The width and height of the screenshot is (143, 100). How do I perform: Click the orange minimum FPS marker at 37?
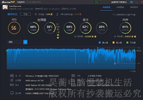point(115,64)
